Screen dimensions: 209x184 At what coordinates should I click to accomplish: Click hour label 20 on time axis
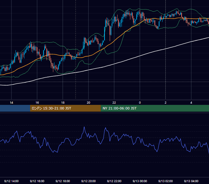tap(89, 103)
